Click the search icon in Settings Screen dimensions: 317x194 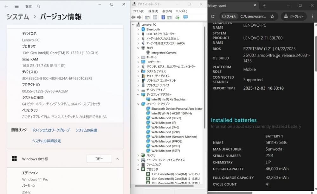click(x=38, y=6)
